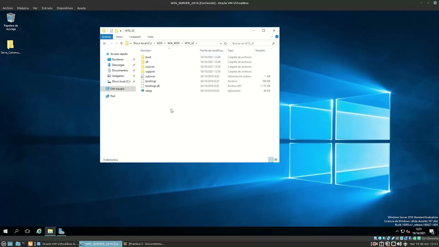Switch to the Vista ribbon tab

[x=150, y=37]
